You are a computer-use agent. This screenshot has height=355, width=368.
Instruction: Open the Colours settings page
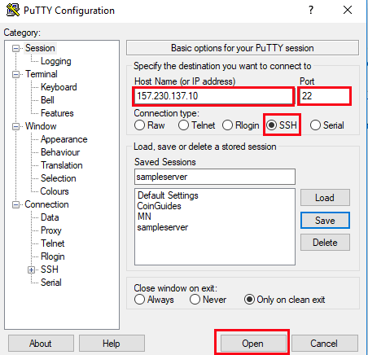tap(55, 191)
